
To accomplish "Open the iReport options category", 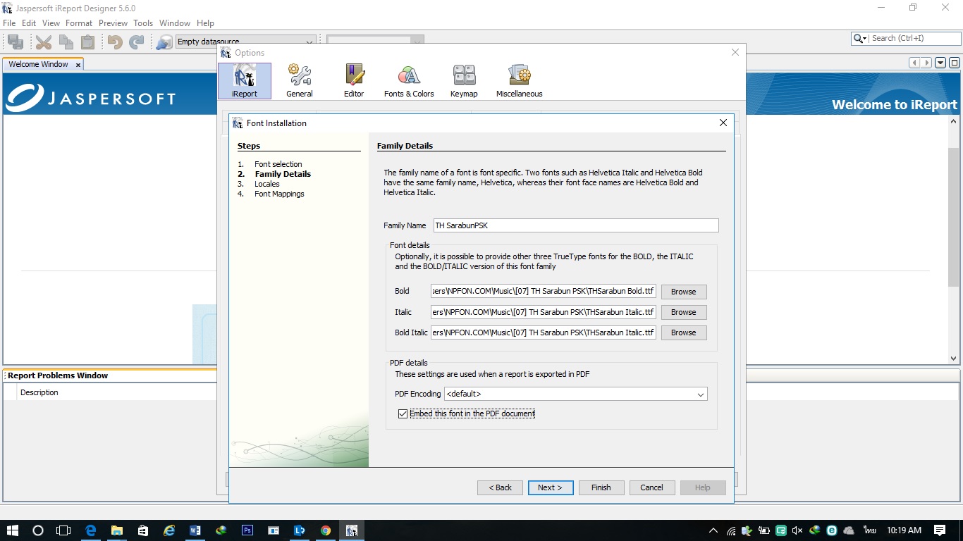I will 244,81.
